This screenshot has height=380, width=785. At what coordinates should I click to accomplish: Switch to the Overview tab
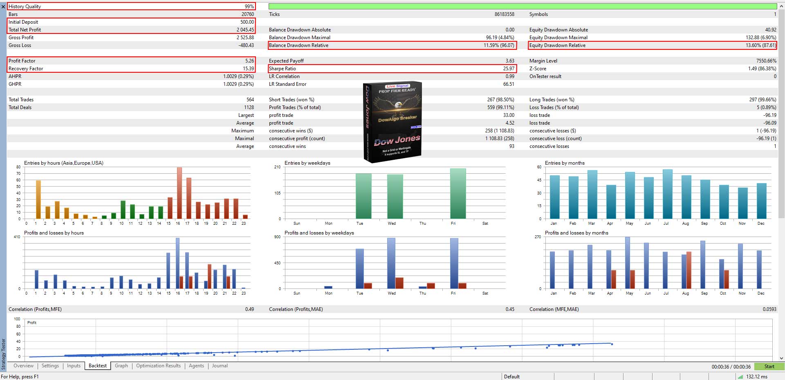click(x=23, y=366)
